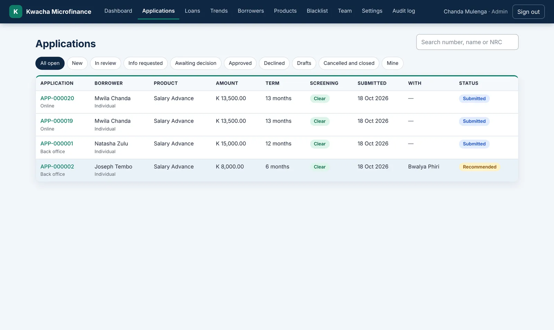Image resolution: width=554 pixels, height=330 pixels.
Task: Click borrower name Joseph Tembo
Action: click(113, 167)
